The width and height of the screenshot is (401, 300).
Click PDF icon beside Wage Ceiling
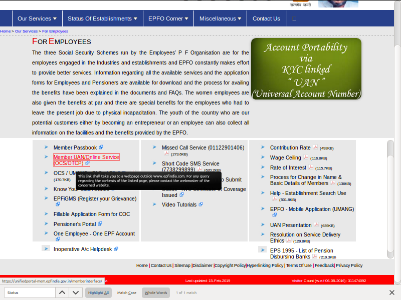(306, 157)
